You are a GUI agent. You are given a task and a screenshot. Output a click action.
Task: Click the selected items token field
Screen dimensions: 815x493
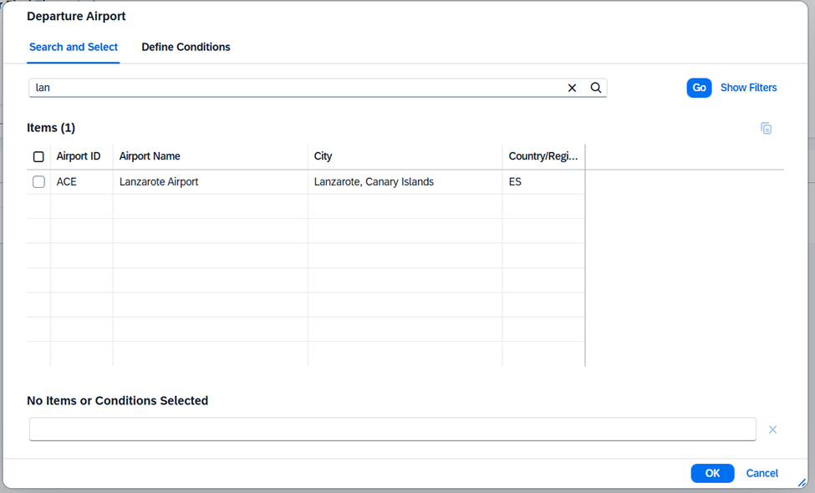392,429
